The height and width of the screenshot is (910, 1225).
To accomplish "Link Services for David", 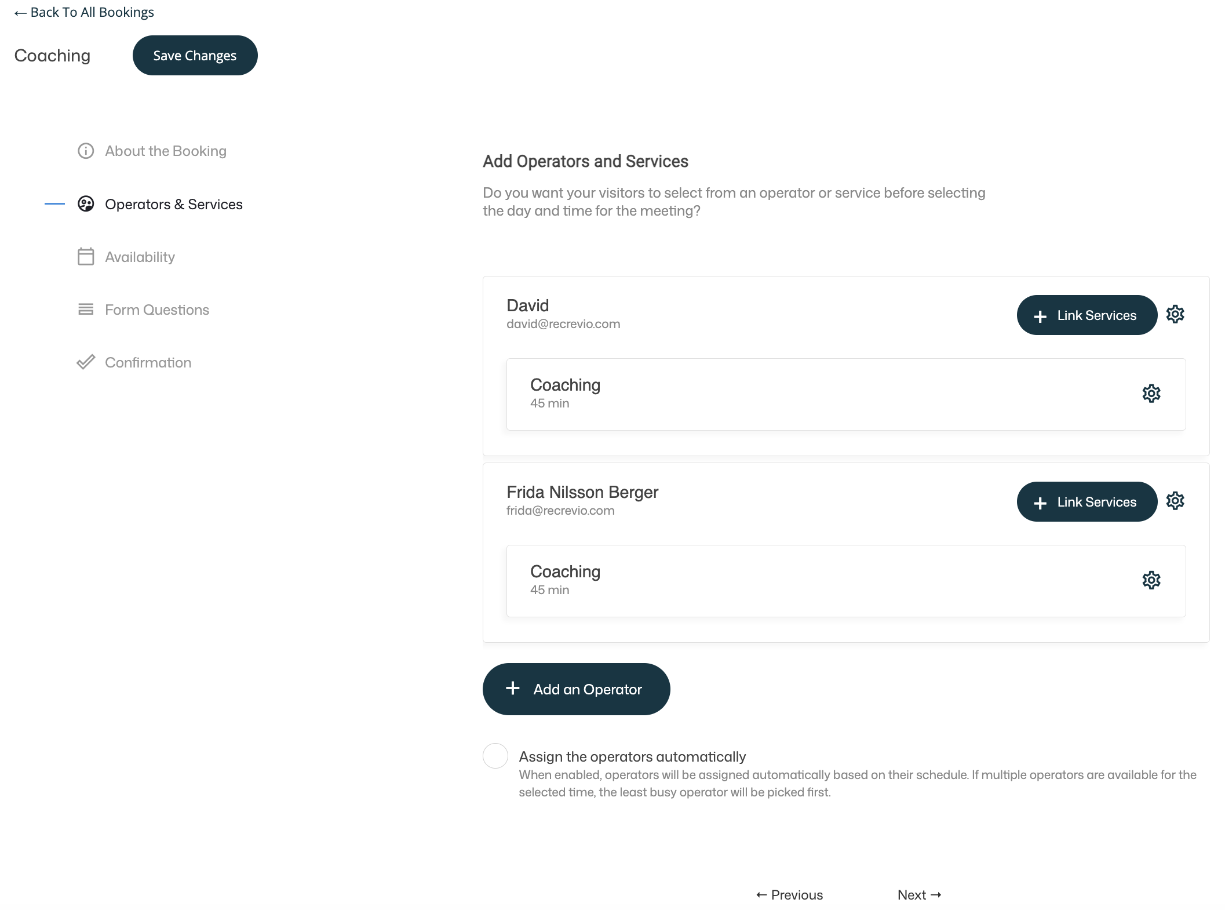I will click(1087, 315).
